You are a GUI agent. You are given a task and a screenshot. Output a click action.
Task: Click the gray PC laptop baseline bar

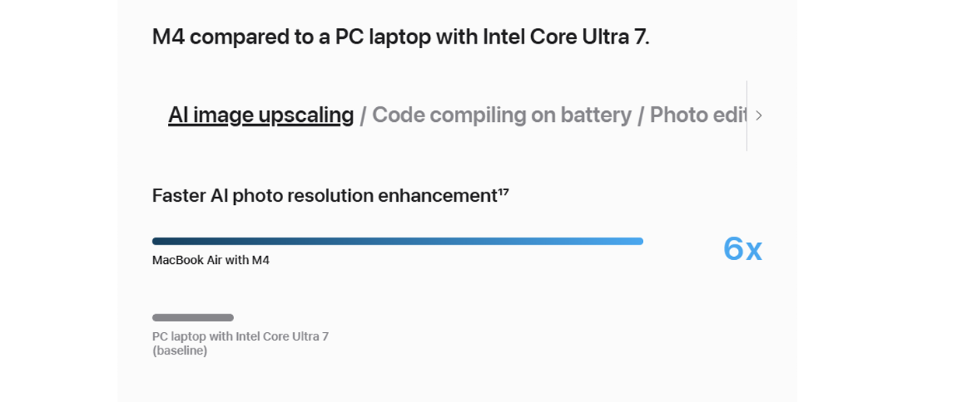coord(193,317)
